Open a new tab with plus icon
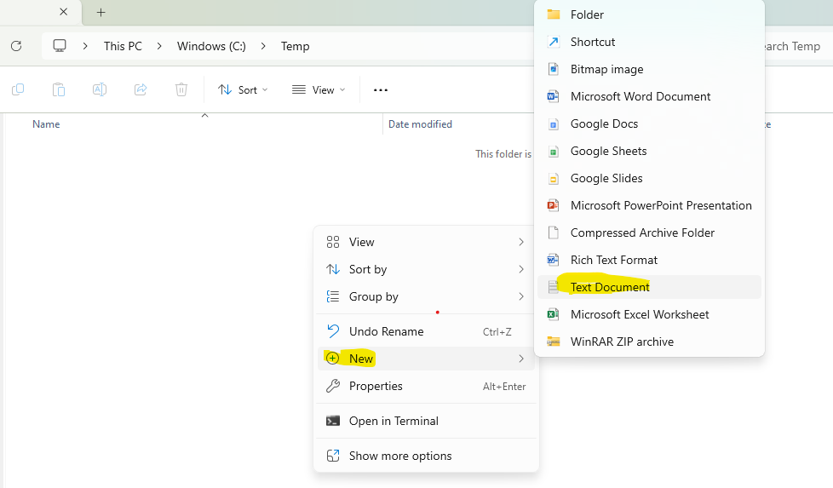The image size is (833, 488). point(101,12)
